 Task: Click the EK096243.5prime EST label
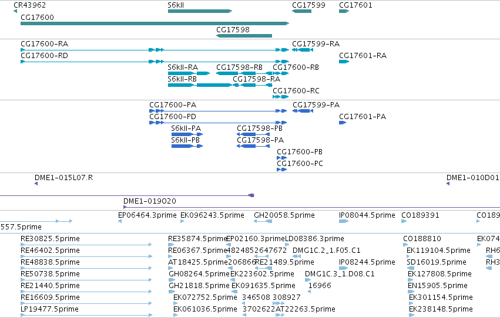212,215
